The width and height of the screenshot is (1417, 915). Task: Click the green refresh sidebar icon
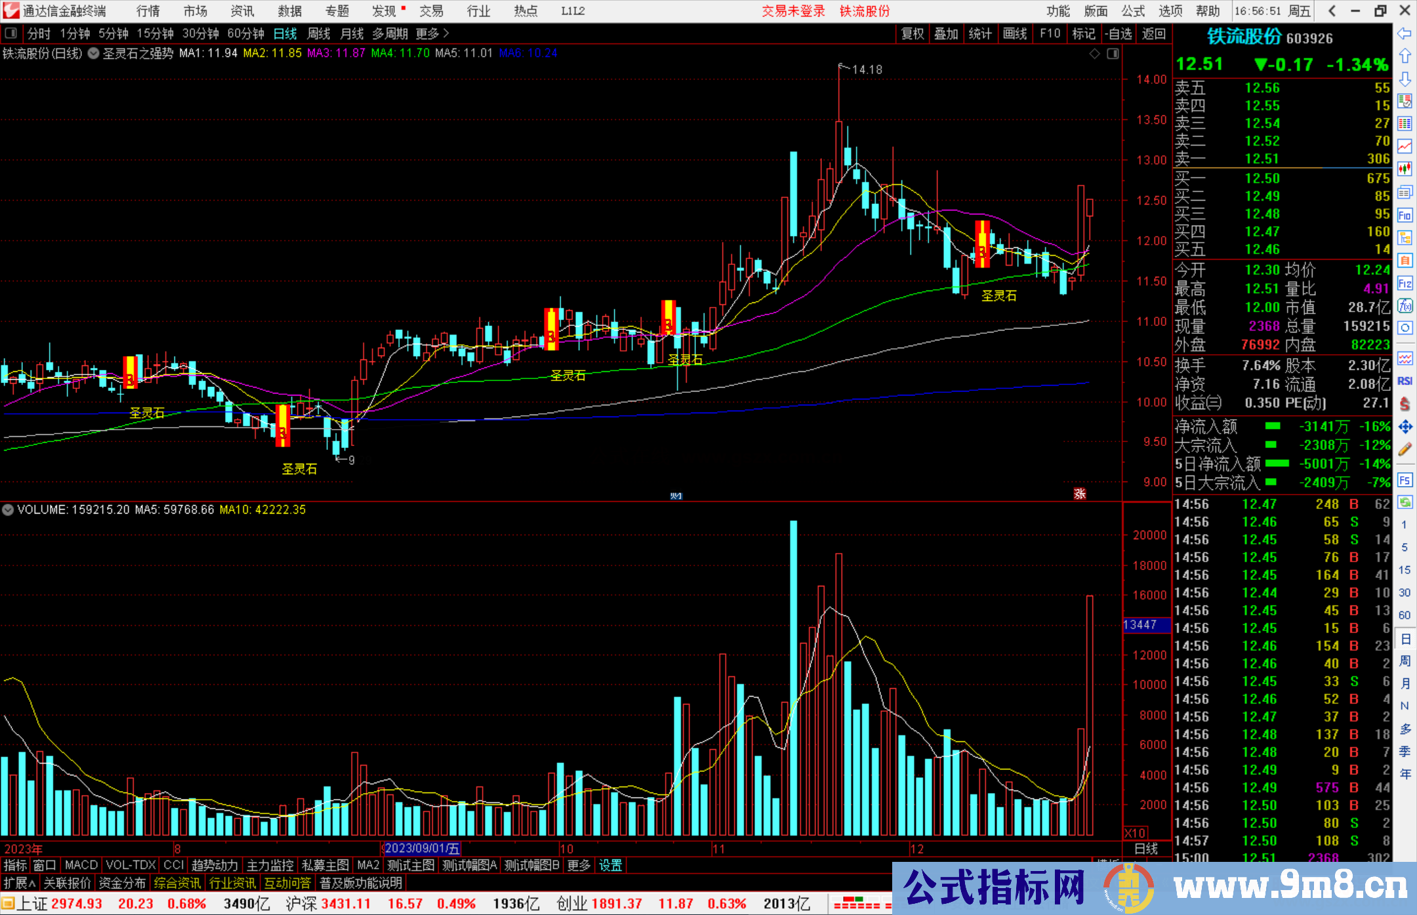1405,502
